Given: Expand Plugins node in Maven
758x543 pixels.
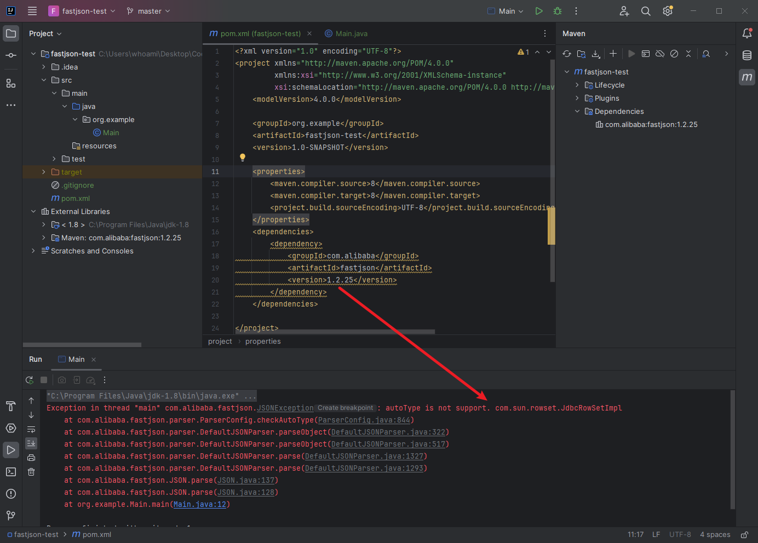Looking at the screenshot, I should point(577,98).
